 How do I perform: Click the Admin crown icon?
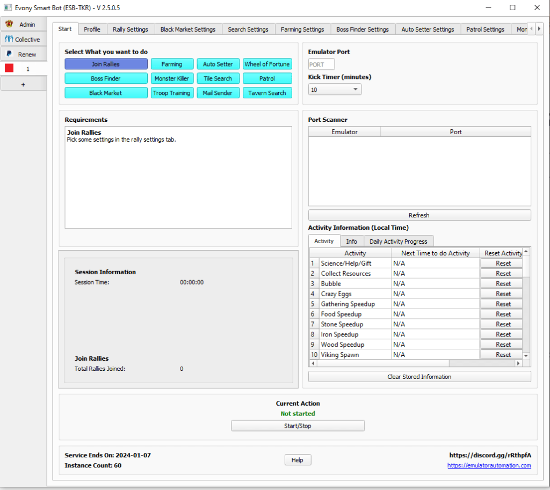pyautogui.click(x=9, y=24)
